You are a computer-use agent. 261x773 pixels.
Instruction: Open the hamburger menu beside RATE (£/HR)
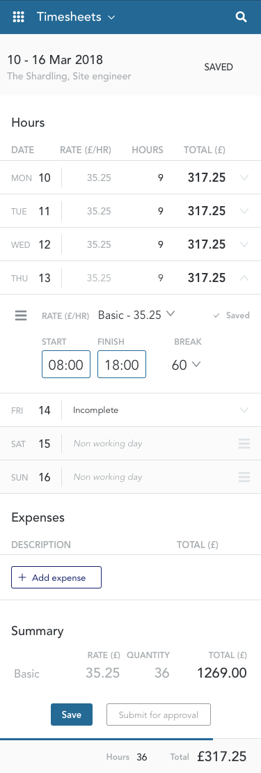[x=21, y=315]
